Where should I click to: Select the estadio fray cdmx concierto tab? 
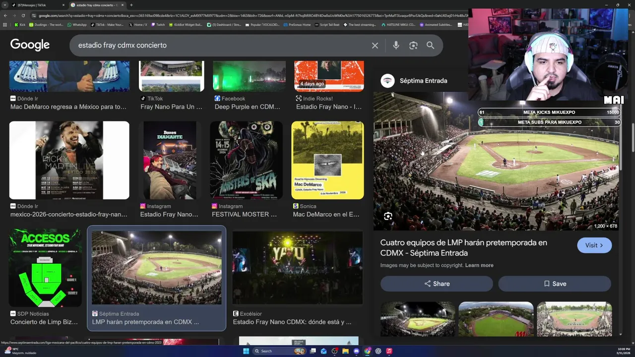(97, 5)
